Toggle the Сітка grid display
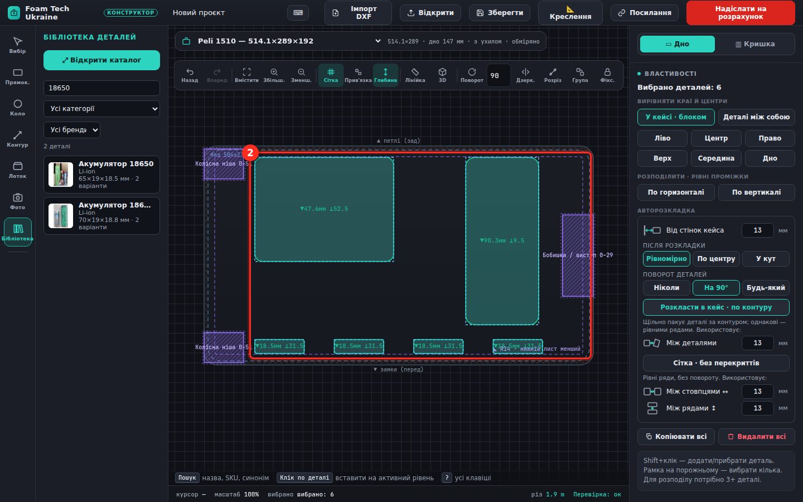 331,75
